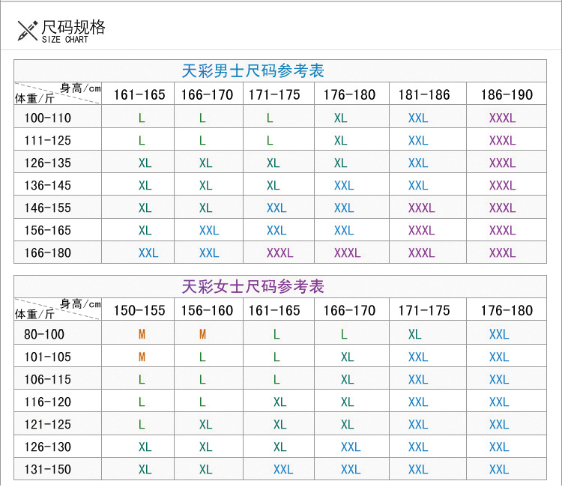
Task: Select men's height column 161-165
Action: (139, 95)
